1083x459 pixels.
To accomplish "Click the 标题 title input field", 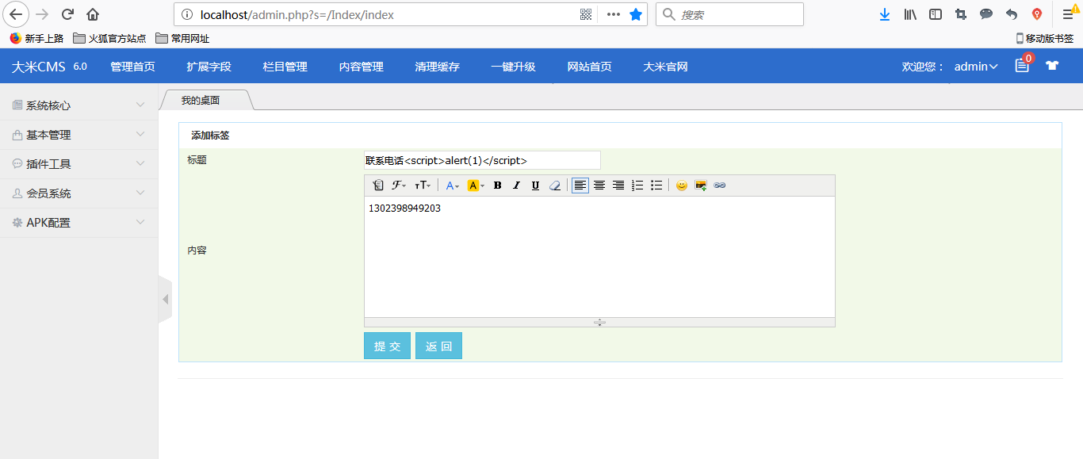I will pos(482,160).
